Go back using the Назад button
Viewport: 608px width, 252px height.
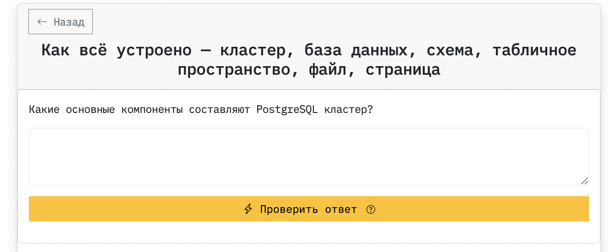[x=60, y=22]
